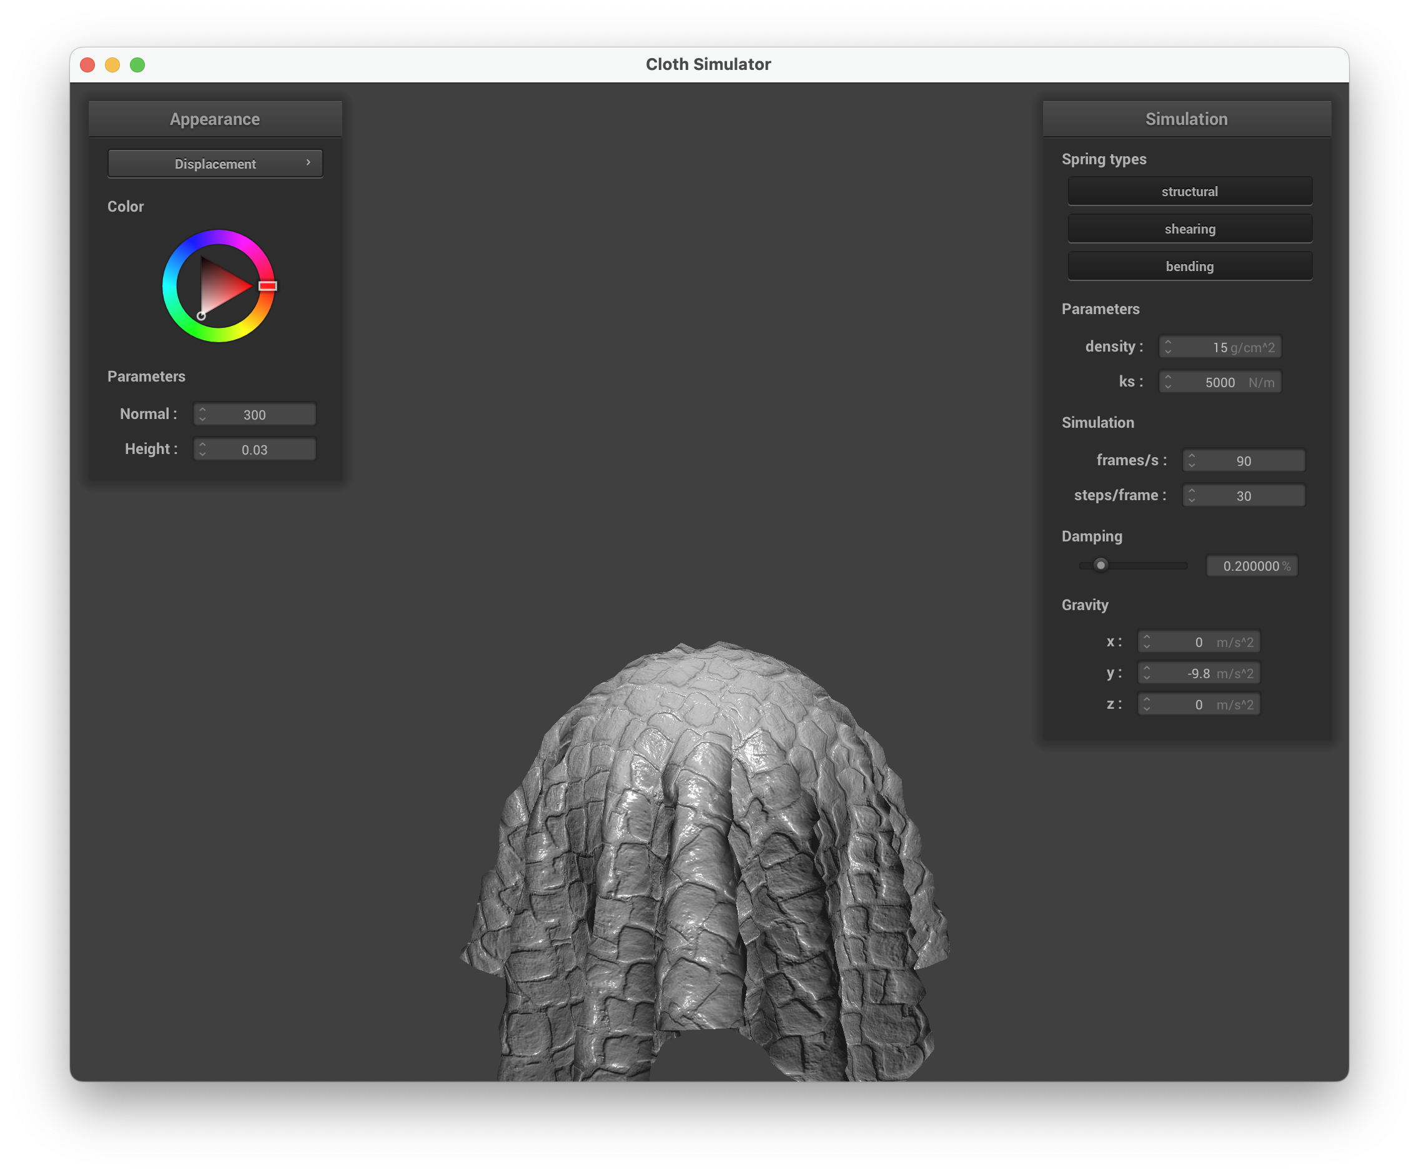Open the Displacement shader dropdown
The width and height of the screenshot is (1419, 1174).
(x=215, y=164)
